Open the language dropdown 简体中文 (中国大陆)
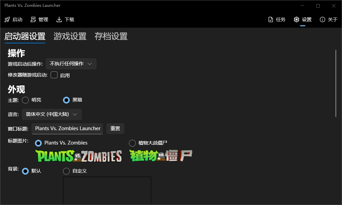 (52, 114)
